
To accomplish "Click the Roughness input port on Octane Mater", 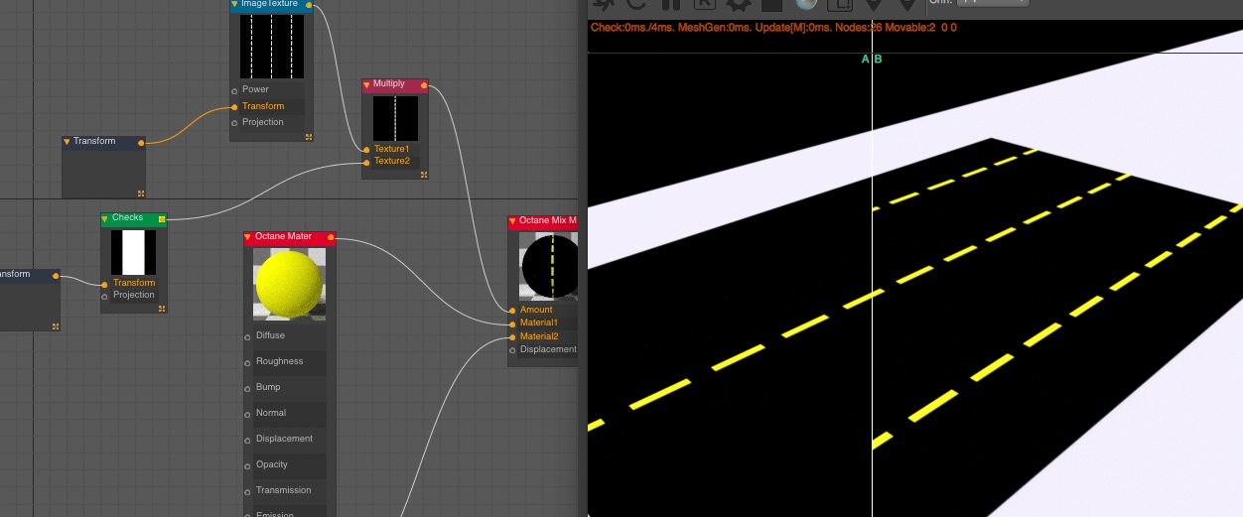I will coord(248,362).
